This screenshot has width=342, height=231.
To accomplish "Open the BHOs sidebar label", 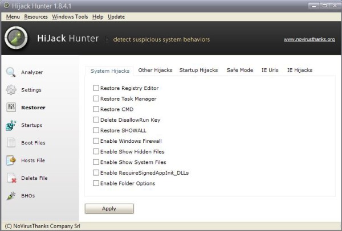I will [x=28, y=196].
